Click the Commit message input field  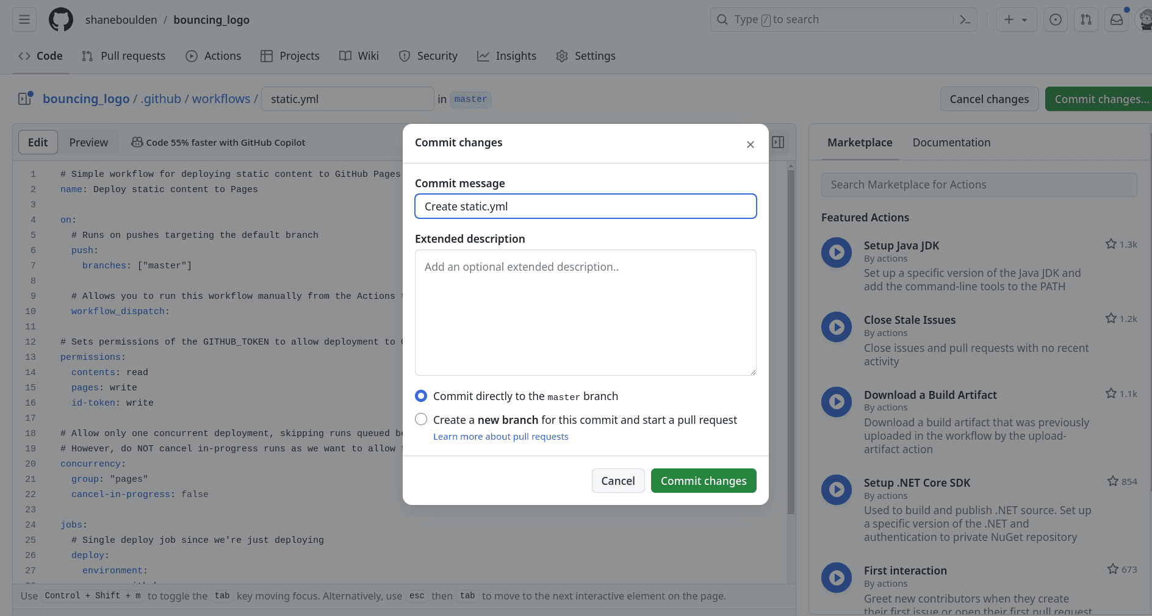click(x=586, y=206)
